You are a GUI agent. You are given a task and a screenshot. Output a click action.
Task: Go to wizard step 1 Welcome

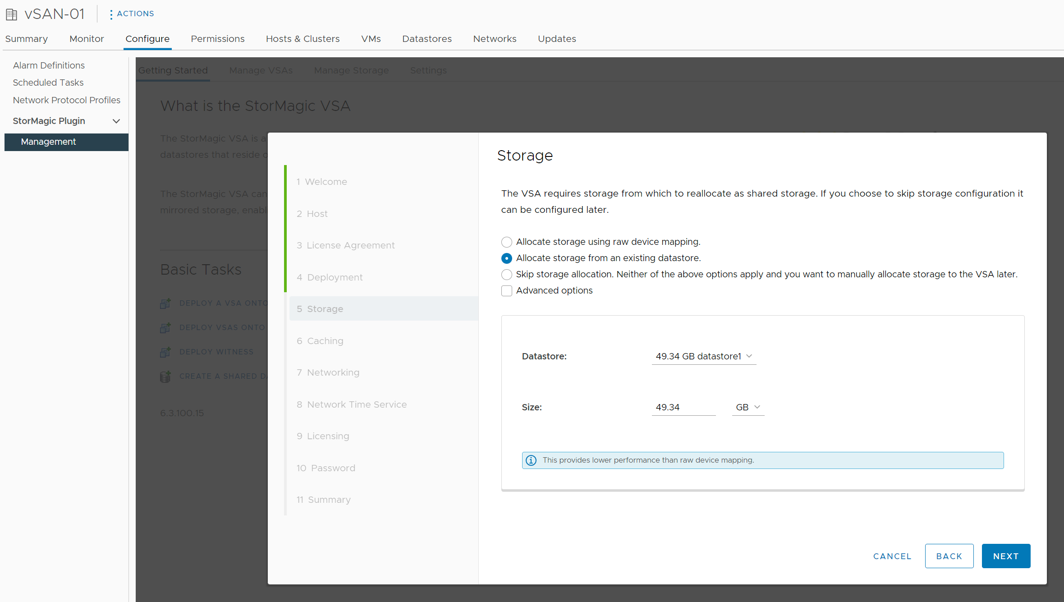pos(321,182)
